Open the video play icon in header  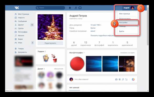pyautogui.click(x=80, y=8)
